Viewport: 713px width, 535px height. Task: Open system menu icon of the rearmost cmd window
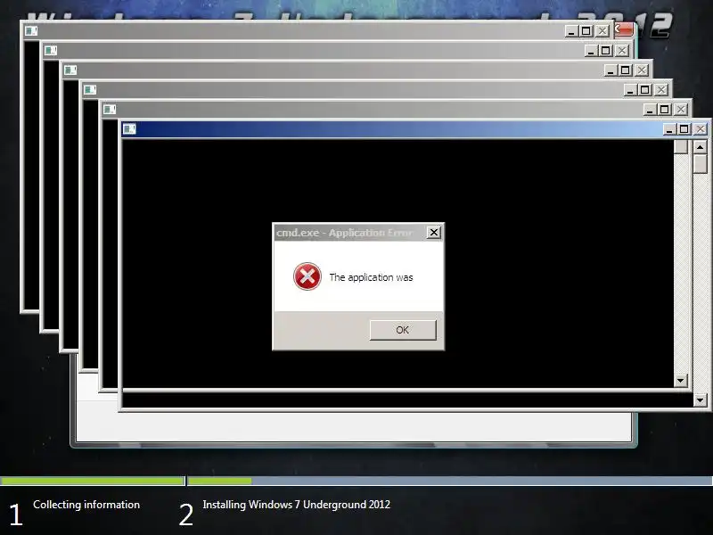tap(31, 31)
